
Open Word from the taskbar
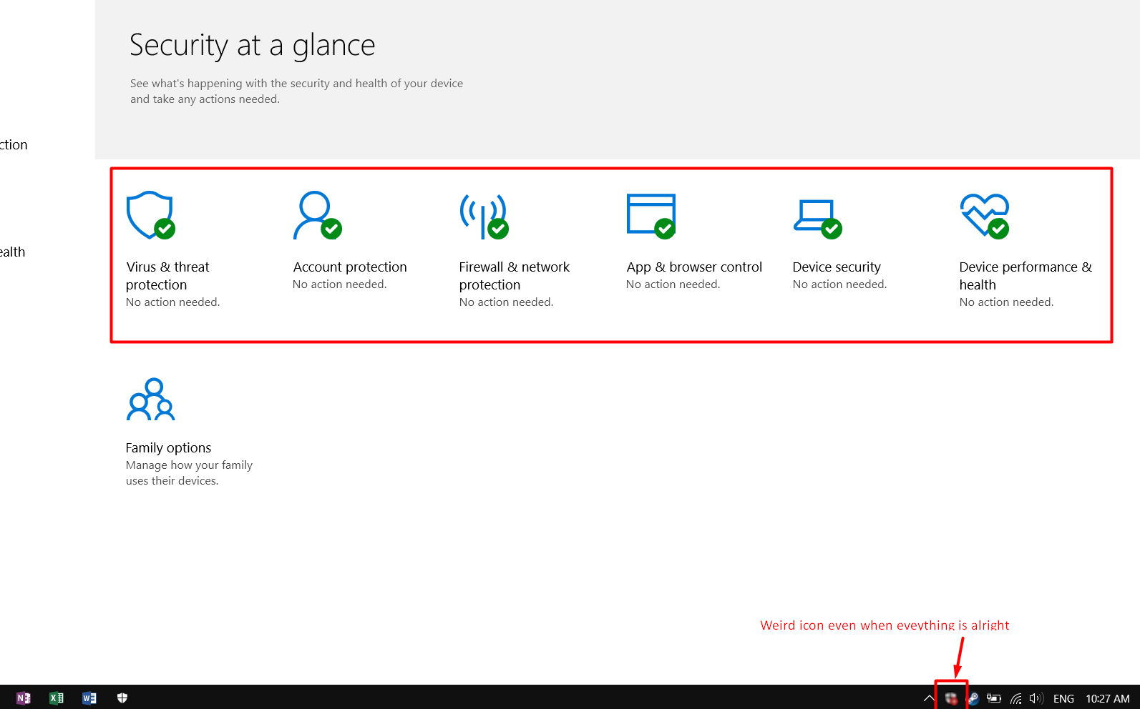coord(89,698)
